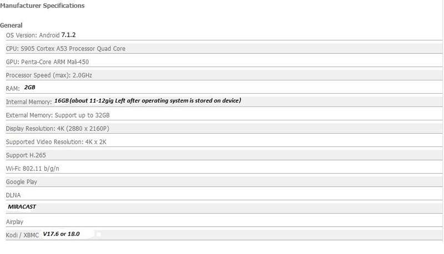The image size is (444, 254).
Task: Select the Kodi / XBMC label
Action: 22,235
